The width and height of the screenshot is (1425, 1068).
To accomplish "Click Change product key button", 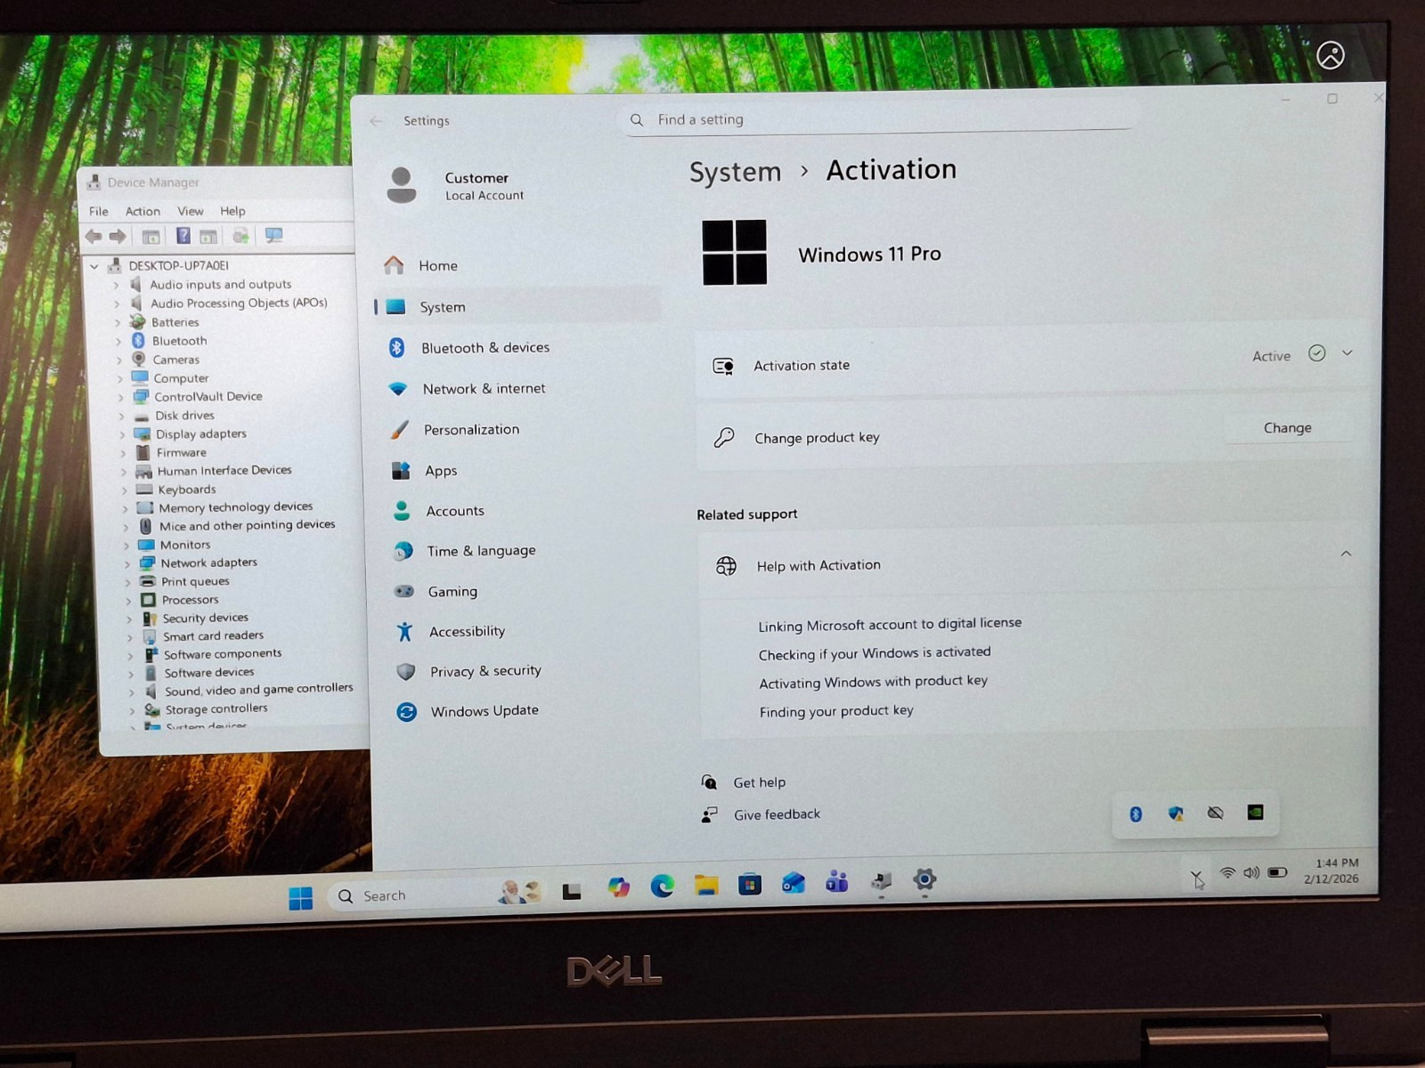I will [x=1288, y=428].
